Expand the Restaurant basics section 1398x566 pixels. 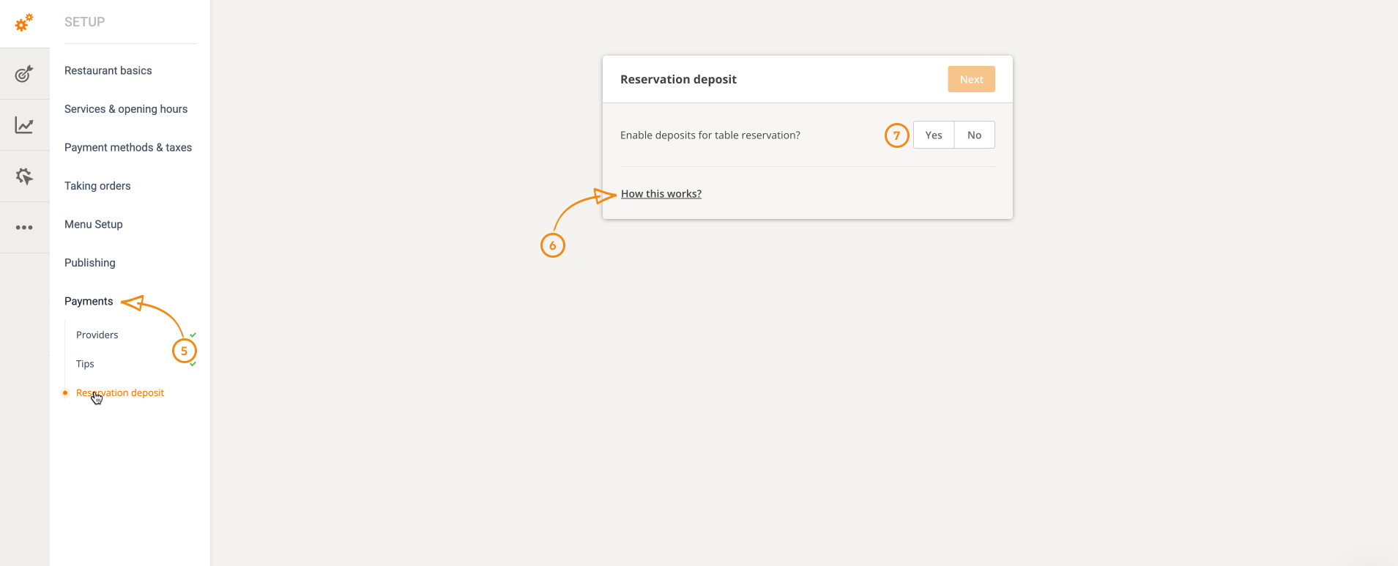[108, 71]
